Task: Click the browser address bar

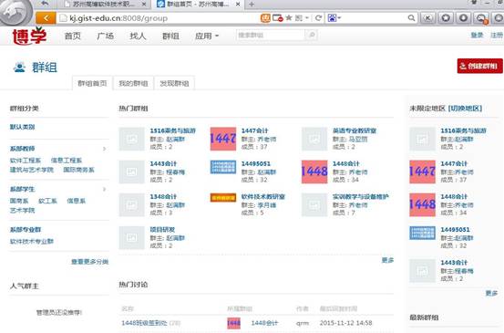Action: click(159, 18)
